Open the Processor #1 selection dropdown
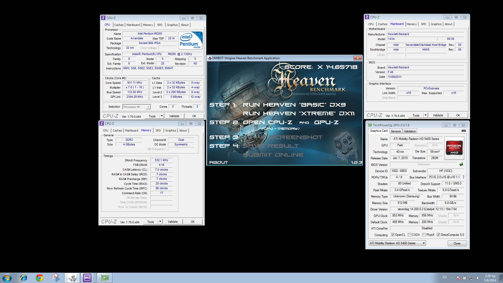This screenshot has height=283, width=503. click(136, 107)
